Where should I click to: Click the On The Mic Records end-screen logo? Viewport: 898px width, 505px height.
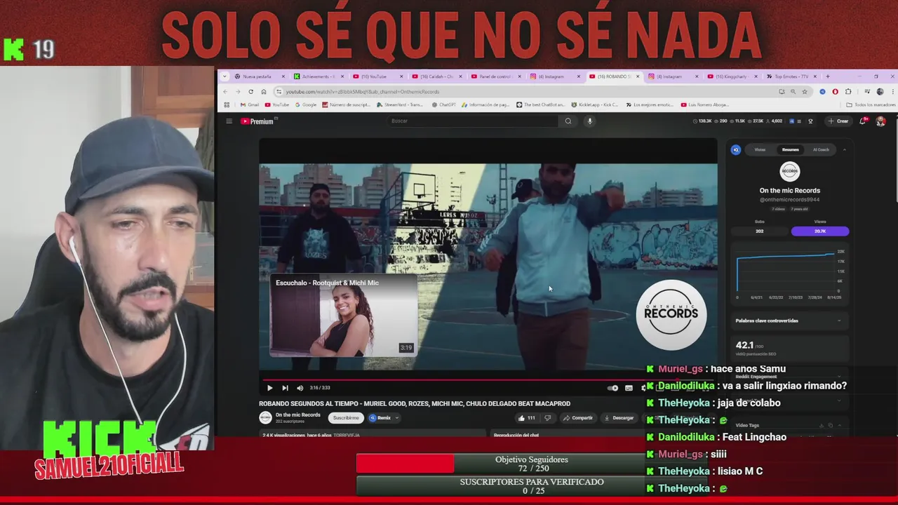[671, 314]
